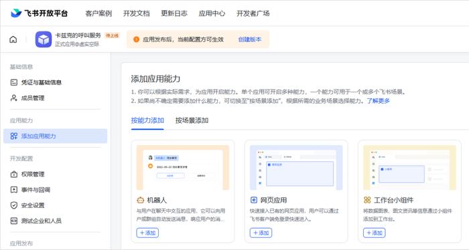
Task: Click the Feishu Open Platform logo
Action: pyautogui.click(x=39, y=13)
